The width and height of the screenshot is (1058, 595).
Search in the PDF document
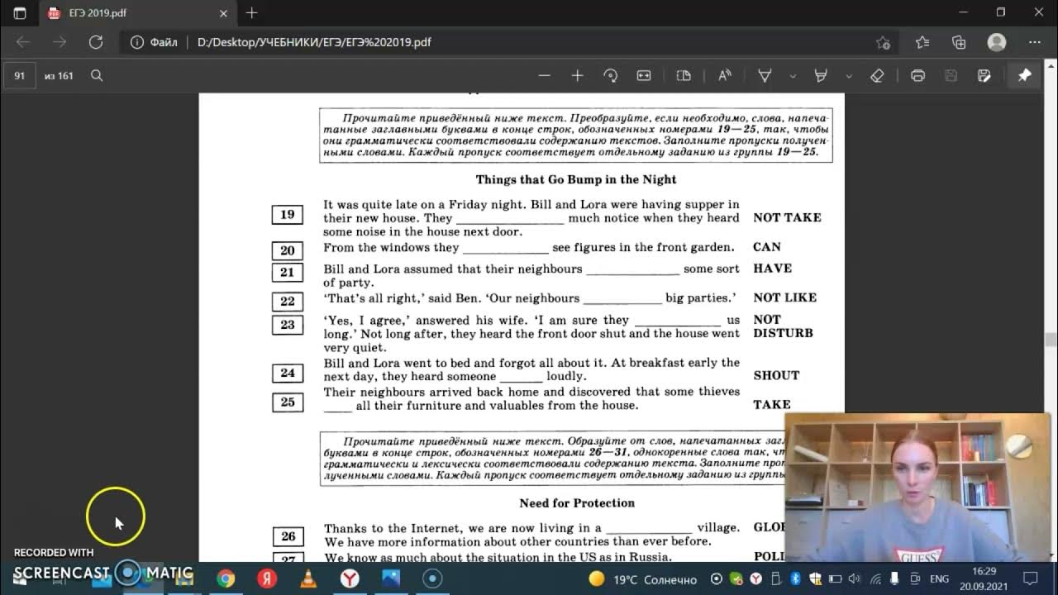pyautogui.click(x=97, y=75)
